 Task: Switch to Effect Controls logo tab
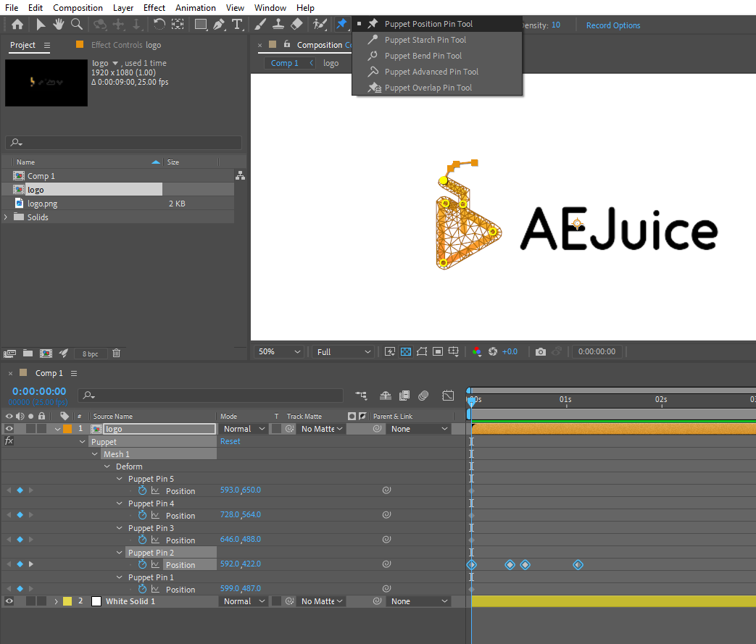[126, 45]
